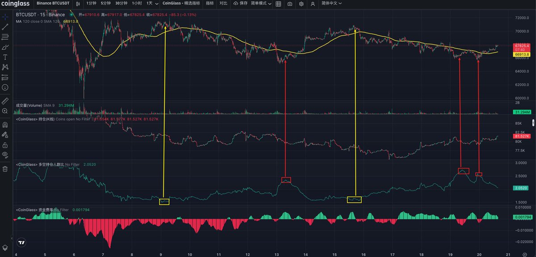Select the brush drawing tool
The width and height of the screenshot is (536, 257).
point(5,47)
